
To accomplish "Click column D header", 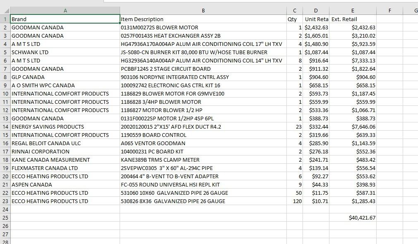I will pos(316,11).
